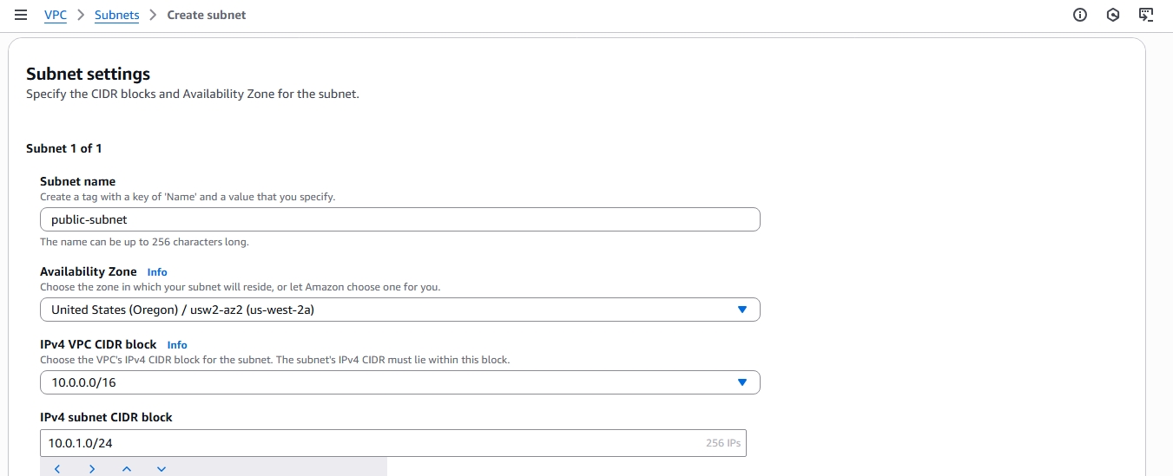Click the left arrow under CIDR block

pyautogui.click(x=57, y=469)
